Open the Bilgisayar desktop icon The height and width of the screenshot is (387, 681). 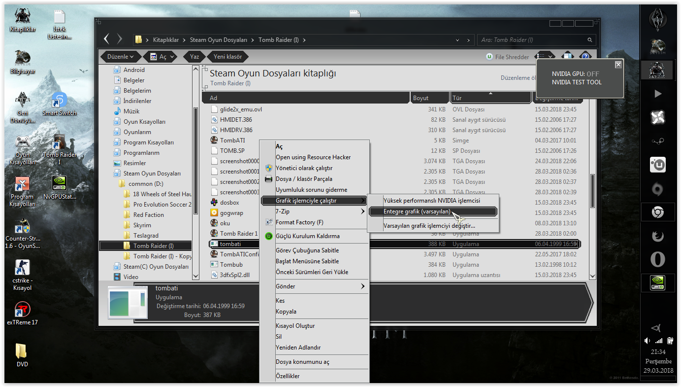coord(22,62)
